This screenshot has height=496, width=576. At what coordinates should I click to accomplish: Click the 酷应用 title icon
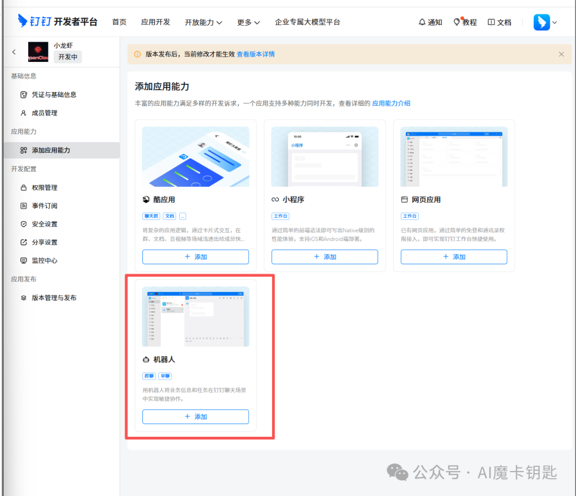point(146,199)
